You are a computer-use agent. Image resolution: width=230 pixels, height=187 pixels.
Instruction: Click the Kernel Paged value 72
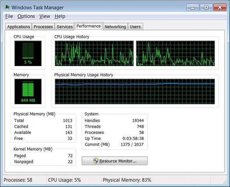tap(70, 156)
